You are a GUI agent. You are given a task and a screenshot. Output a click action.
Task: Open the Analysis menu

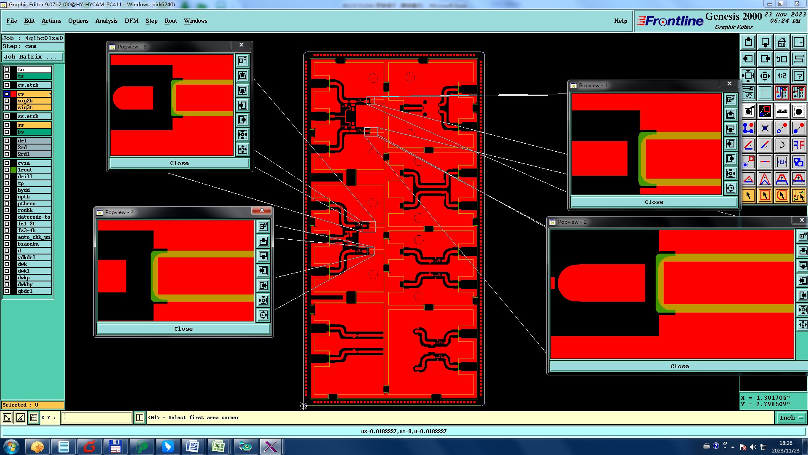click(106, 21)
